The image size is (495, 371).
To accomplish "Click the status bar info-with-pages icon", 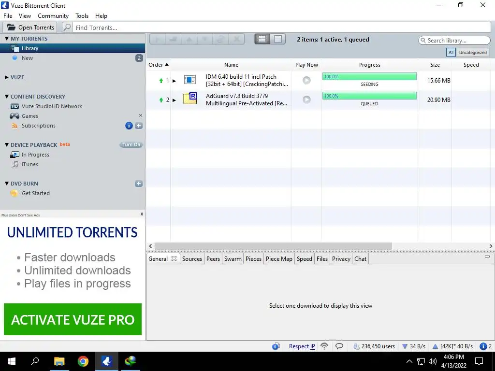I will (x=276, y=346).
